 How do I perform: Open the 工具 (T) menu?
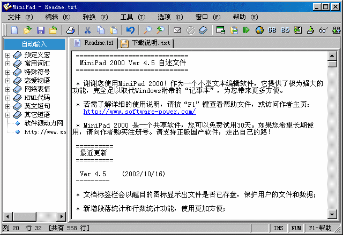pyautogui.click(x=133, y=17)
